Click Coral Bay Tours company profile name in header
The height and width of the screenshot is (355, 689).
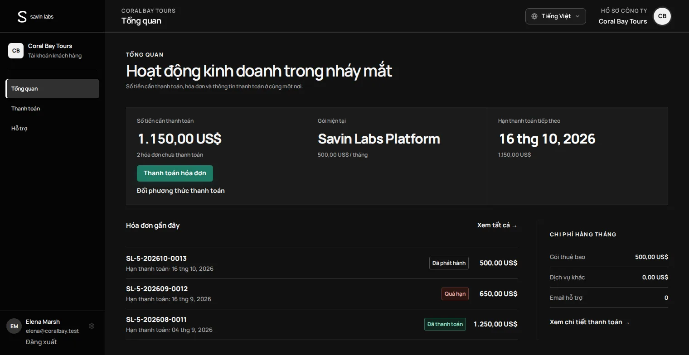623,21
